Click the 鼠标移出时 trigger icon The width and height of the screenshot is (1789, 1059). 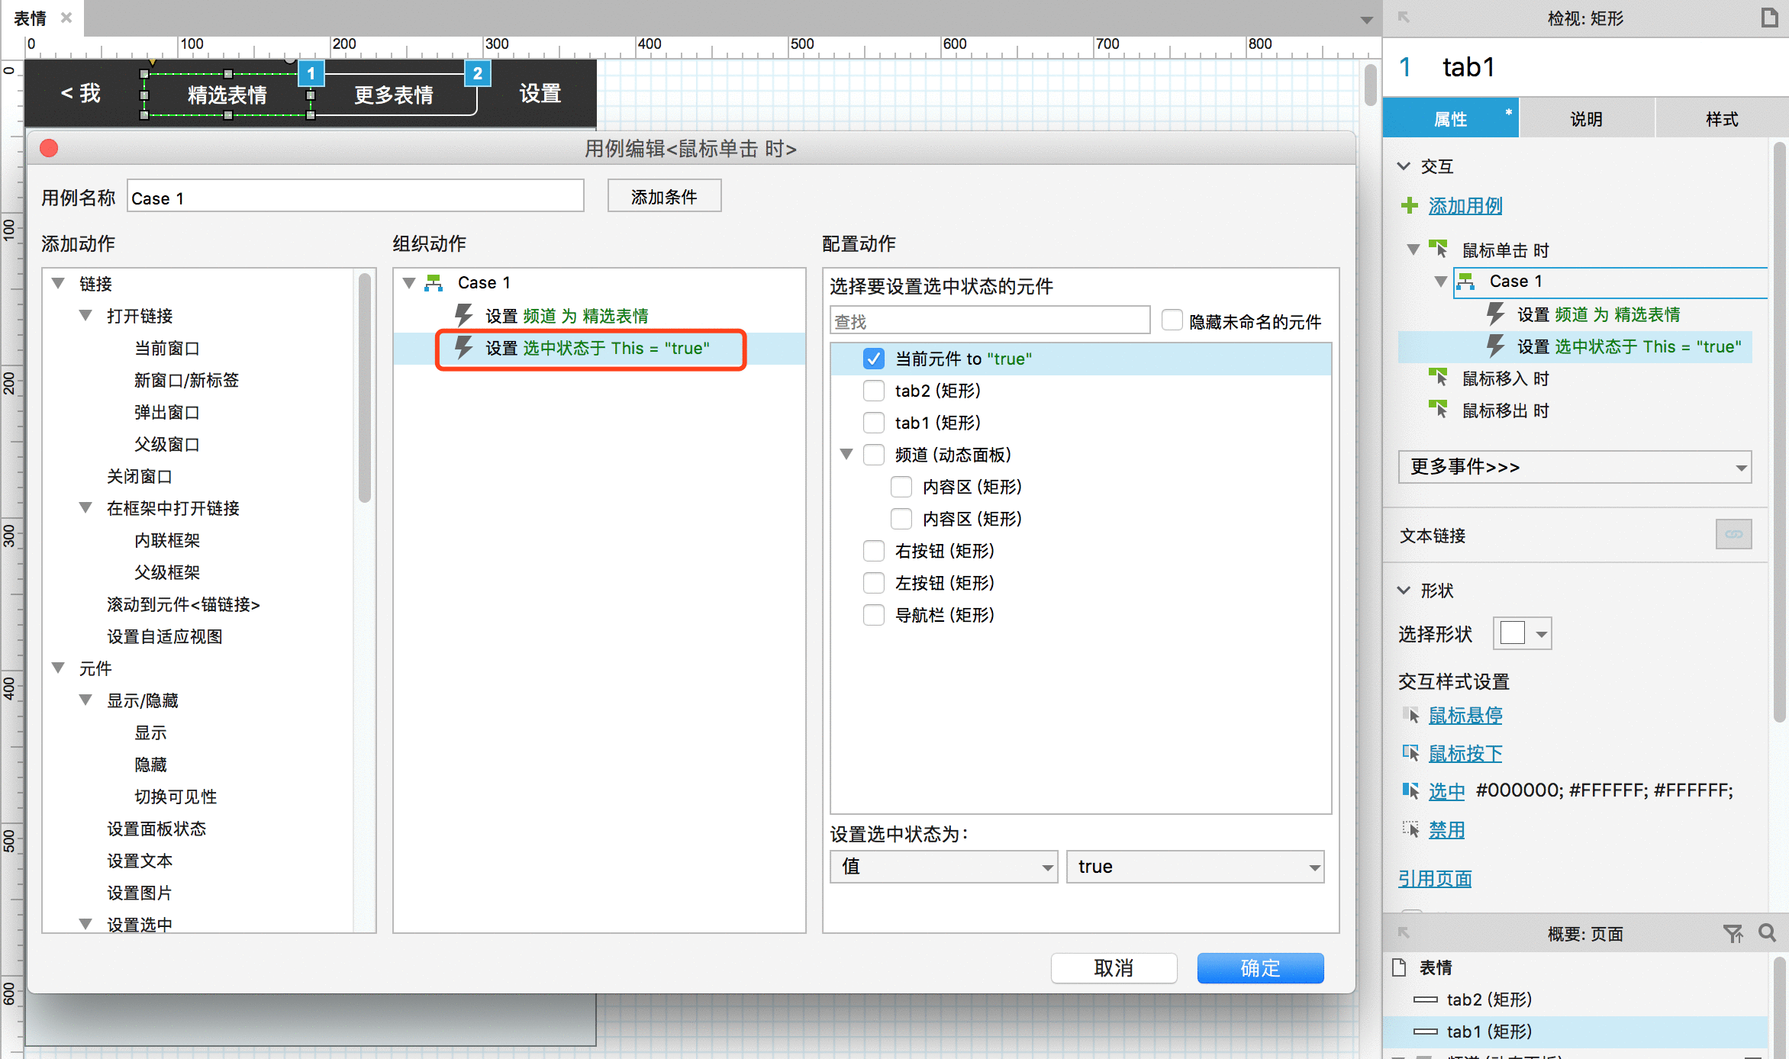coord(1439,408)
